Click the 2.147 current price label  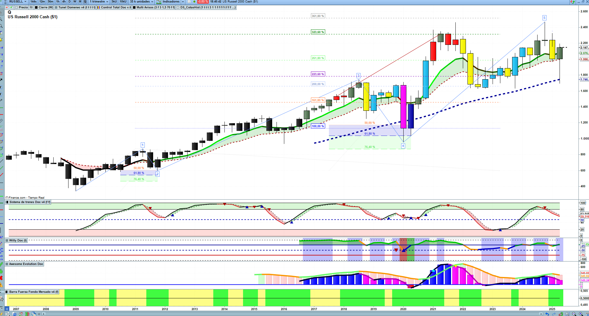coord(584,48)
